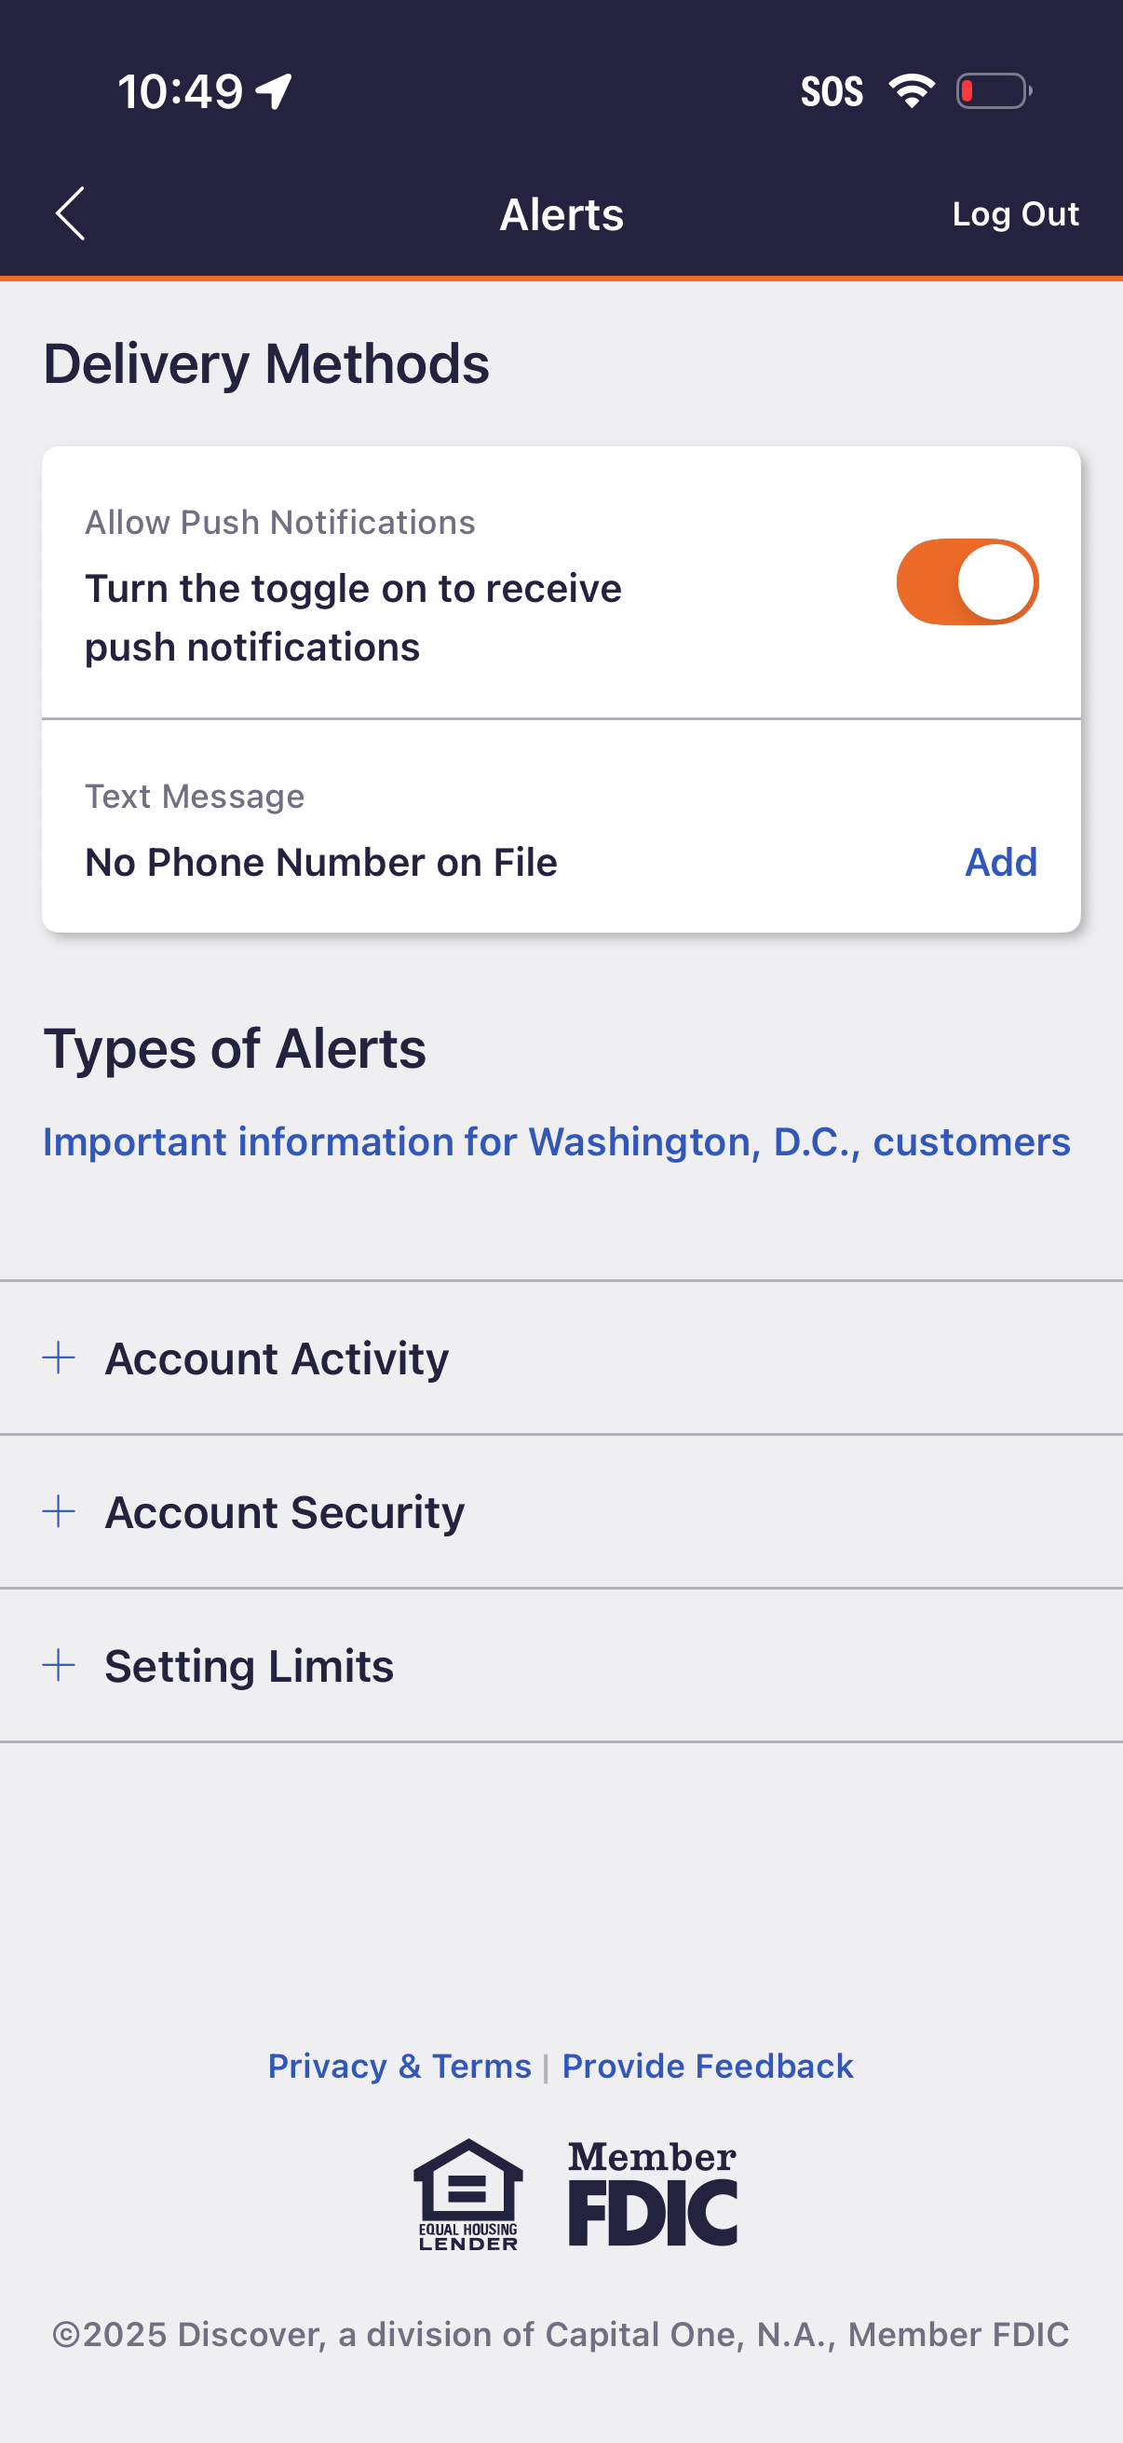The image size is (1123, 2443).
Task: Open Washington, D.C. customers information link
Action: point(556,1142)
